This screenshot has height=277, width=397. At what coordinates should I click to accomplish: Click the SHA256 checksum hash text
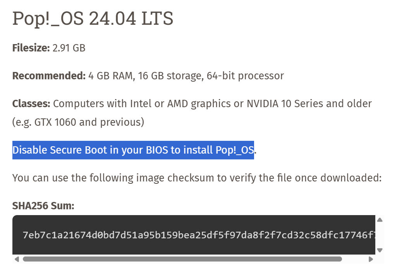tap(199, 235)
